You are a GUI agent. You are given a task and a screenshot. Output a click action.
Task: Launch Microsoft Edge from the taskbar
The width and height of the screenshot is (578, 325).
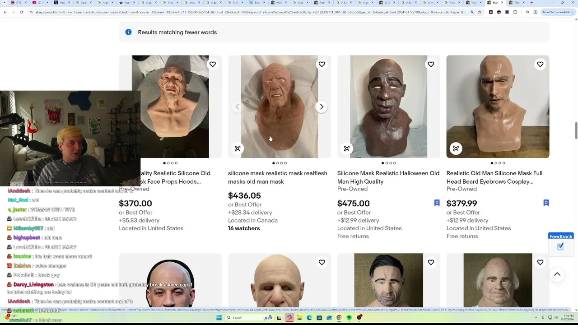(x=309, y=318)
